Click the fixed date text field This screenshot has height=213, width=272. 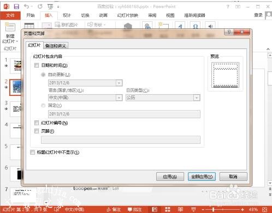[x=124, y=114]
